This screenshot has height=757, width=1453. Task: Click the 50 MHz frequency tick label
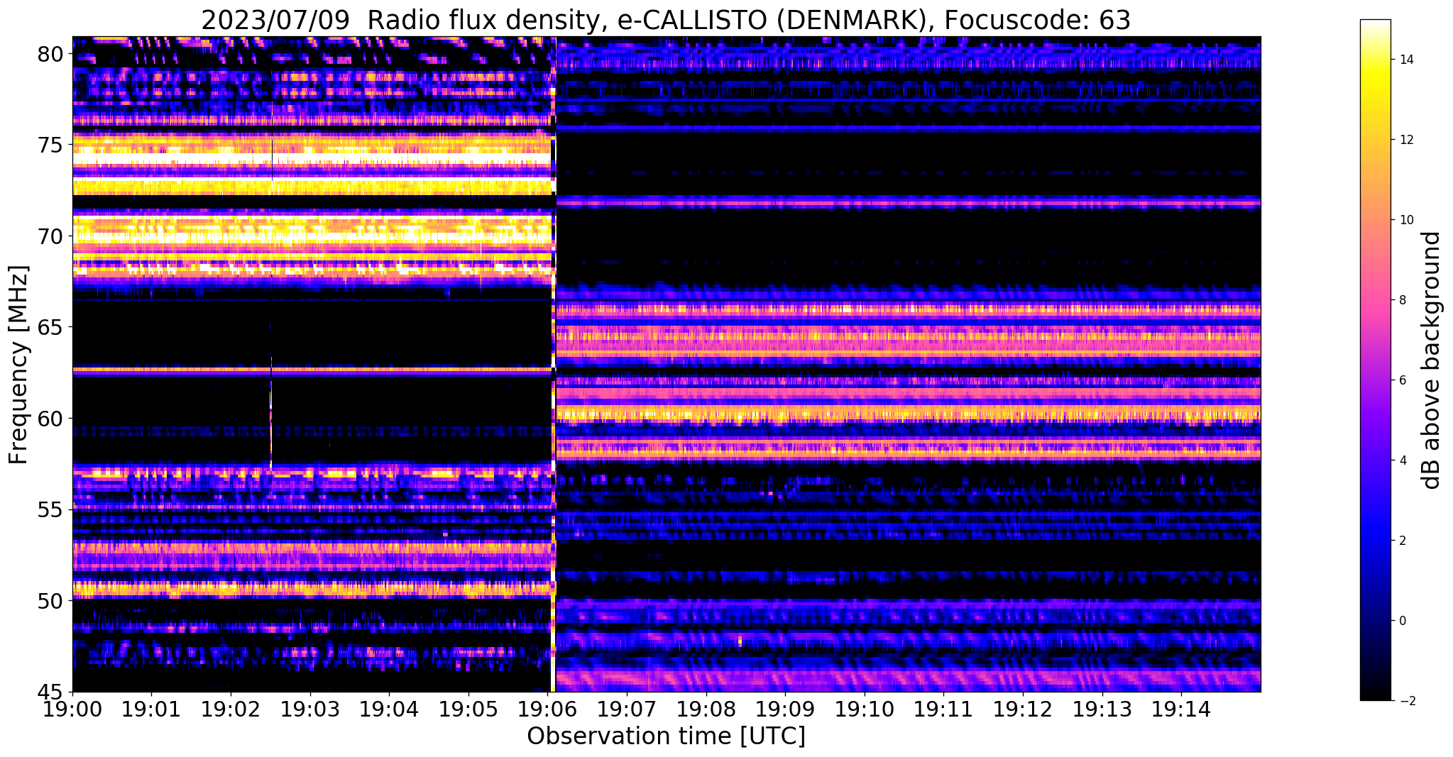52,601
